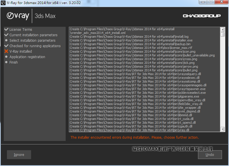Click log line ending bin\vray.dll
Viewport: 229px width, 166px height.
(x=129, y=130)
